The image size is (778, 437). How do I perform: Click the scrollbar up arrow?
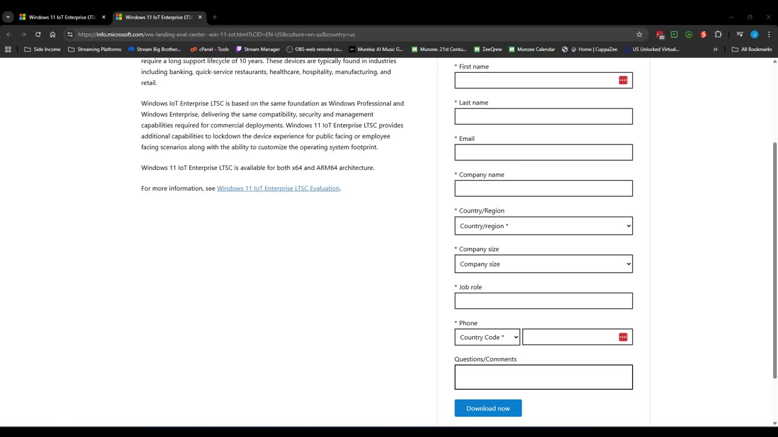pyautogui.click(x=774, y=61)
